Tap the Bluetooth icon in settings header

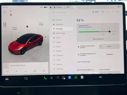coord(113,12)
